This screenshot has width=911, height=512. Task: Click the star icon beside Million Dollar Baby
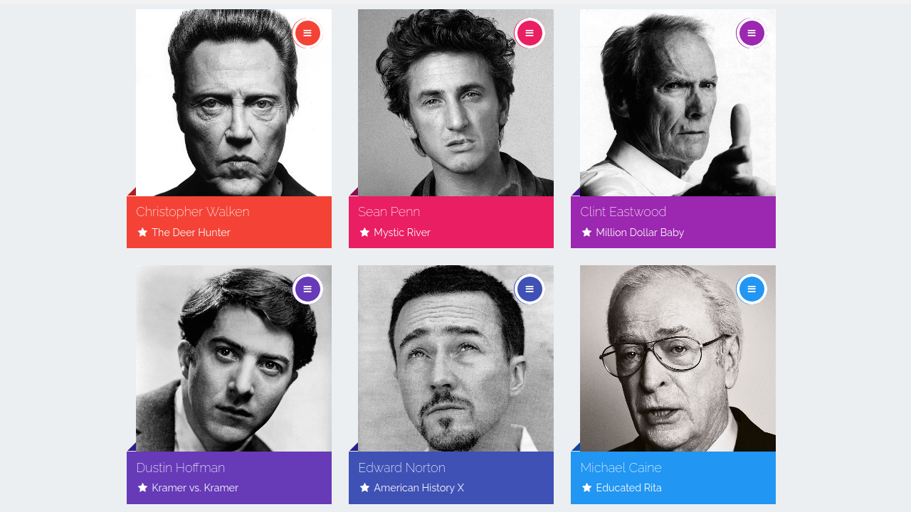tap(586, 233)
